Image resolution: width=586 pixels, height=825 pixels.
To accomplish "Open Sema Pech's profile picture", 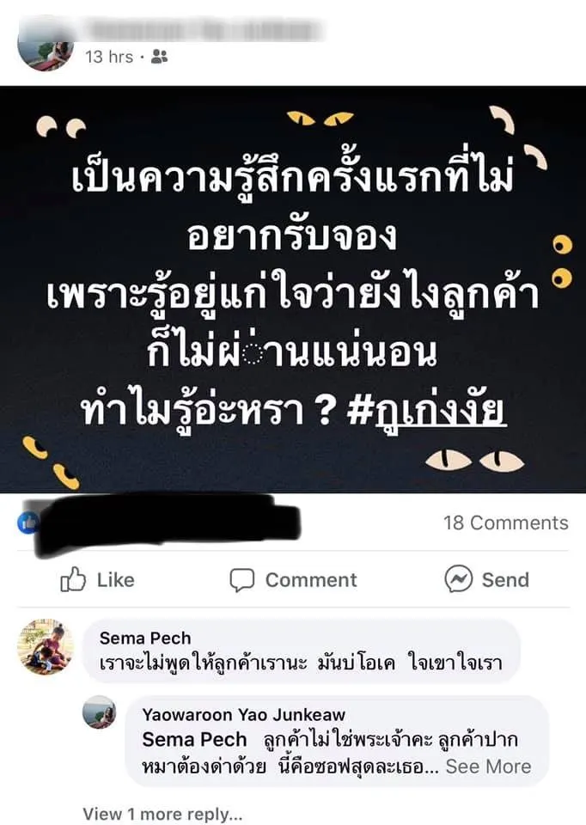I will tap(46, 646).
